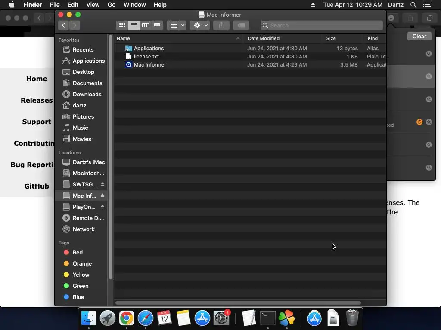Viewport: 441px width, 330px height.
Task: Open Pictures in sidebar
Action: tap(81, 117)
